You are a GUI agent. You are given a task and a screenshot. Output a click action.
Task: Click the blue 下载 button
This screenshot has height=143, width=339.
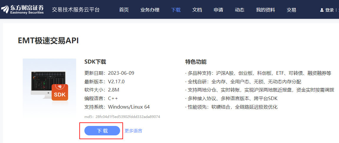(x=102, y=131)
